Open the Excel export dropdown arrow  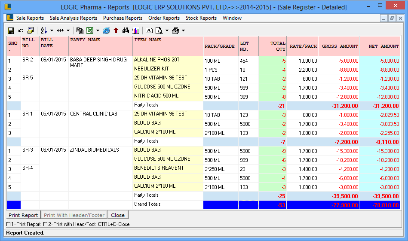(98, 31)
